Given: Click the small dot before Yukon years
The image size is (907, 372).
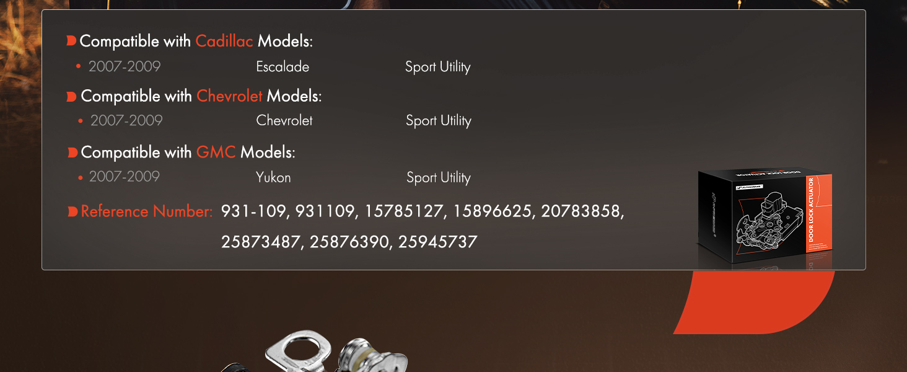Looking at the screenshot, I should point(81,177).
